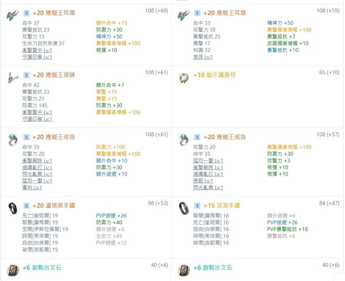Open the right-column 應龍王戒指 ring icon

tap(184, 140)
